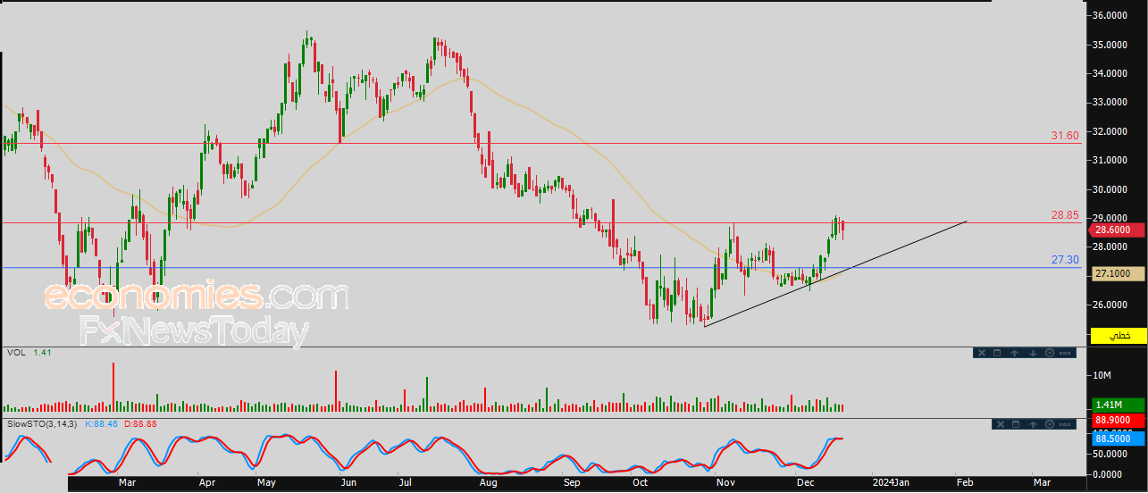Open SlowSTO panel settings gear

pyautogui.click(x=1050, y=423)
